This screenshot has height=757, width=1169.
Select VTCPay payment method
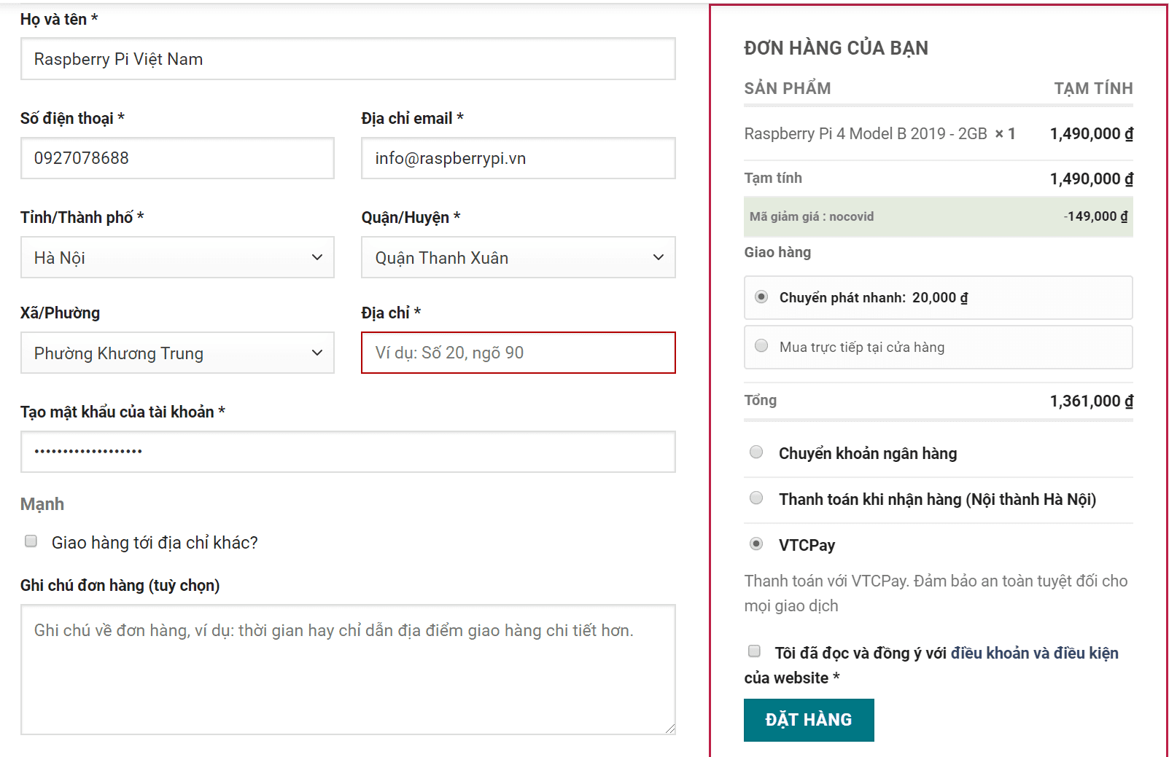point(756,544)
